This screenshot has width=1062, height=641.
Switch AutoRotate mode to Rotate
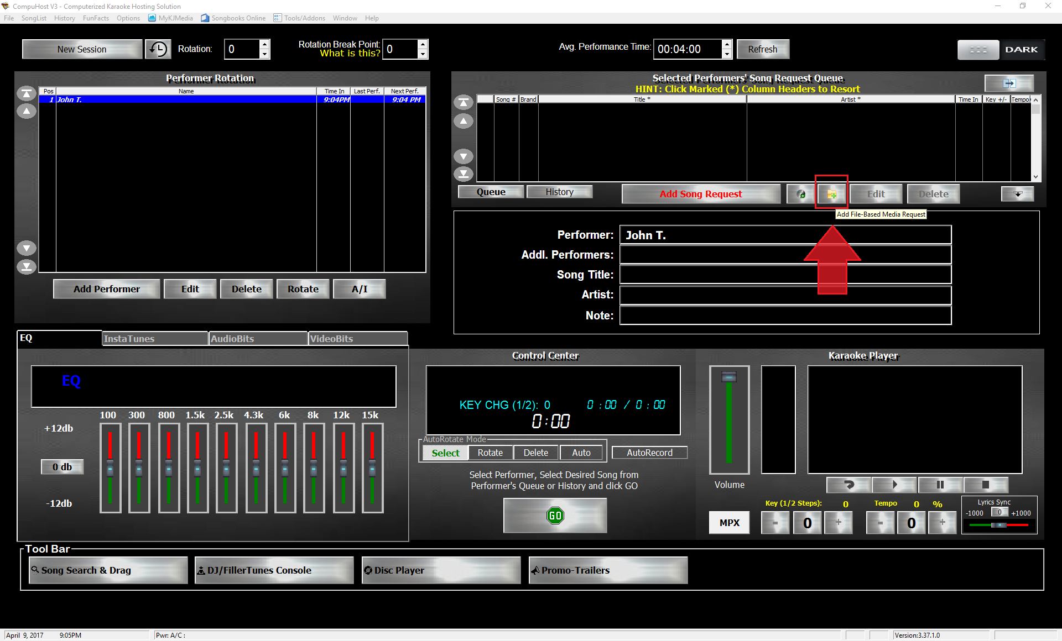tap(490, 453)
